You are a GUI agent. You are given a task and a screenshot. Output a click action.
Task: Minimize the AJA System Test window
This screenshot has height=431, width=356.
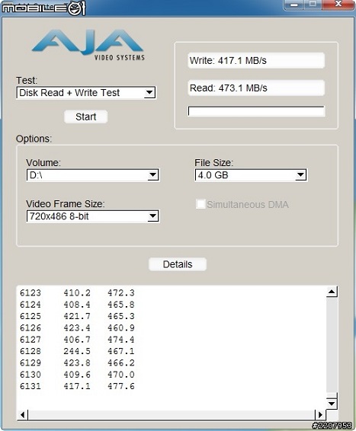(293, 5)
